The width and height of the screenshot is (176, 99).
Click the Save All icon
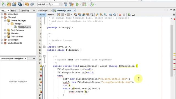pos(20,4)
